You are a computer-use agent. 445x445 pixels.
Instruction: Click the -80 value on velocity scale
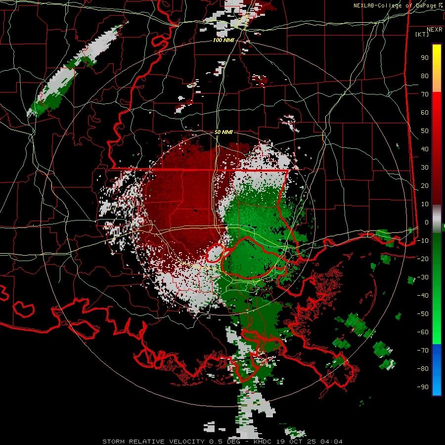click(x=423, y=369)
